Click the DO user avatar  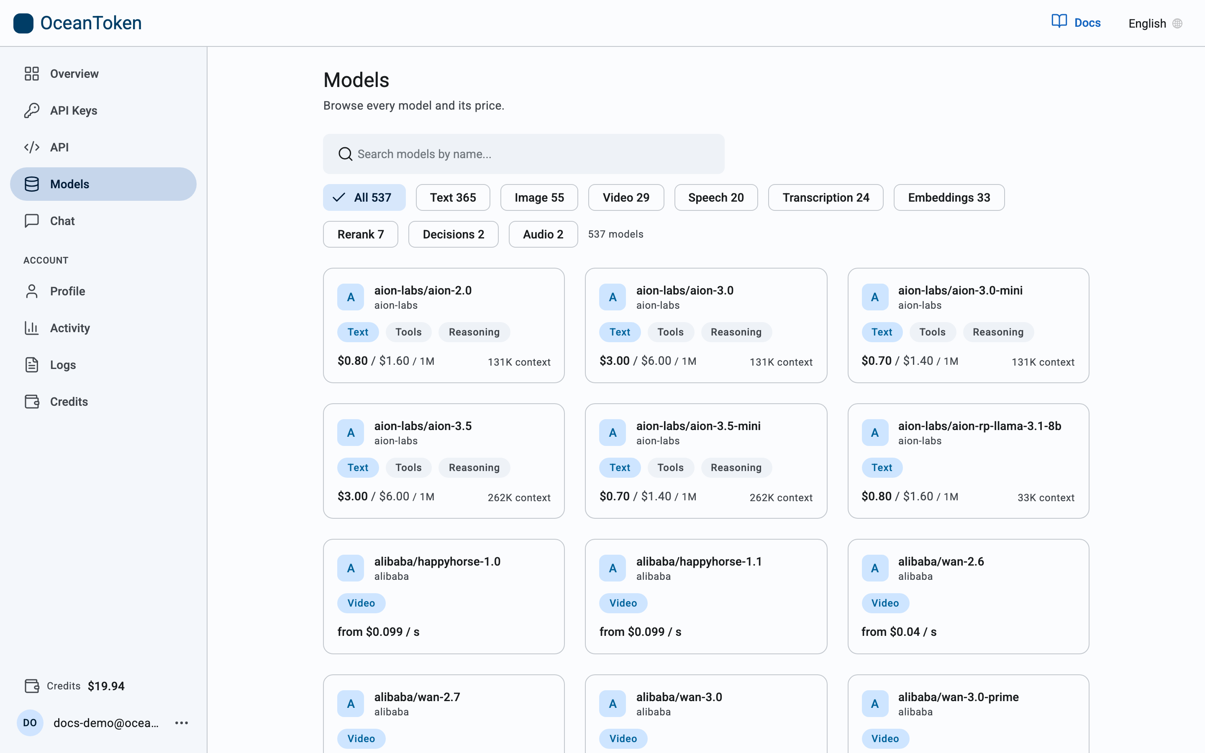point(30,722)
